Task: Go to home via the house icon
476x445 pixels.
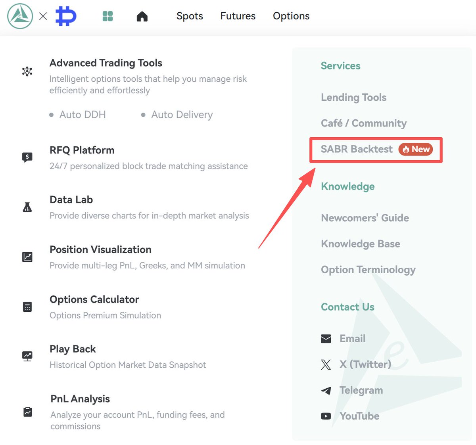Action: pos(142,16)
